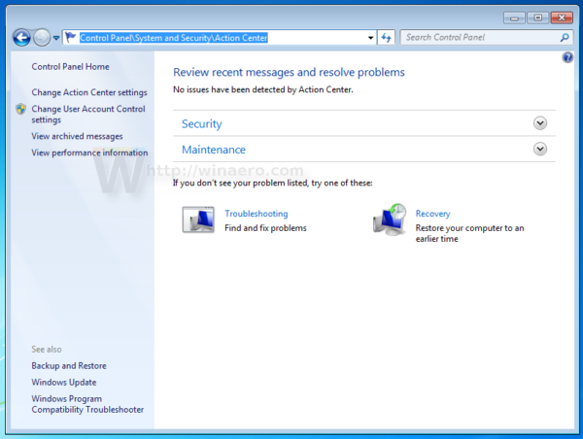Select the Control Panel address path text

(x=174, y=38)
